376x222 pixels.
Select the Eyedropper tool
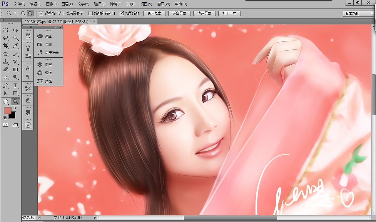pyautogui.click(x=15, y=45)
